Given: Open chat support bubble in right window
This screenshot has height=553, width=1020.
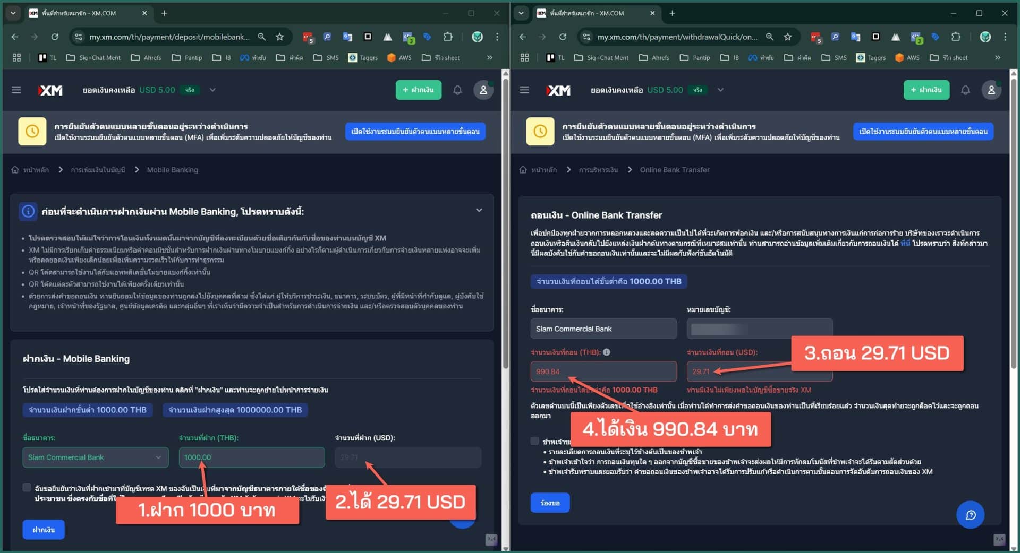Looking at the screenshot, I should (970, 515).
